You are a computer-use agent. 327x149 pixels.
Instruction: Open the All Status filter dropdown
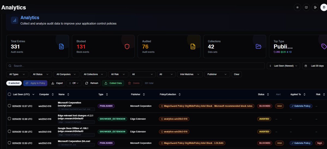pos(41,74)
